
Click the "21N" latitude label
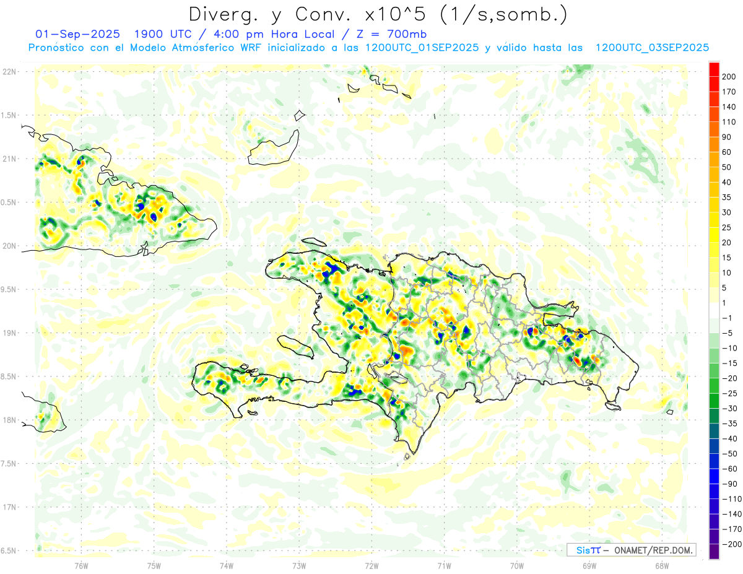[9, 159]
